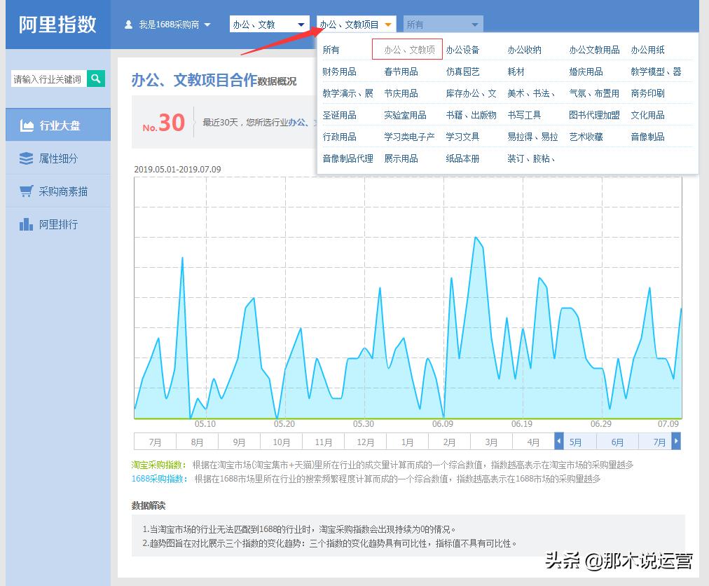Open the 7月 tab on the right
The image size is (709, 586).
coord(659,442)
